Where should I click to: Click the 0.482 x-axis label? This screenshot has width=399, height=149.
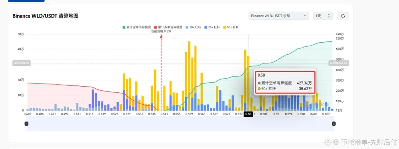(x=27, y=114)
